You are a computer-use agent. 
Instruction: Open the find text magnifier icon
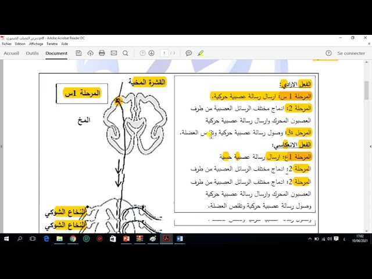126,53
